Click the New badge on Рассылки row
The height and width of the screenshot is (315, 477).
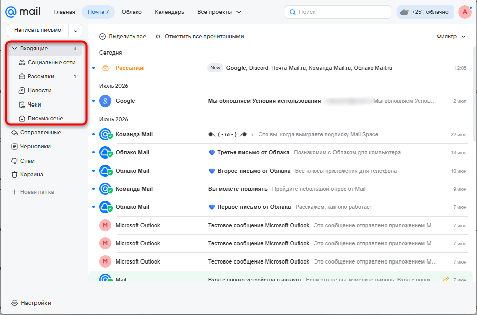[x=215, y=68]
